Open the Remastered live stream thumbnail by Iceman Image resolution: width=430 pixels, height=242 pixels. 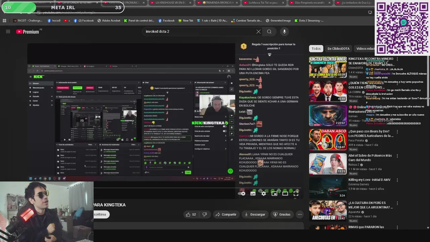tap(328, 115)
